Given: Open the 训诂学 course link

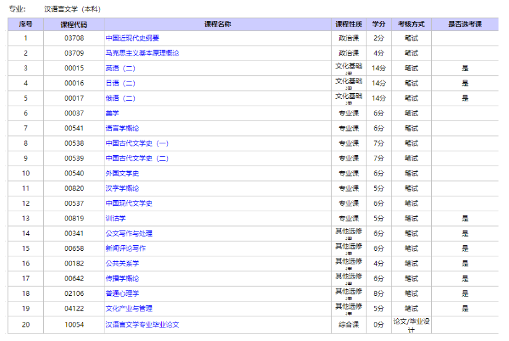Looking at the screenshot, I should [116, 218].
